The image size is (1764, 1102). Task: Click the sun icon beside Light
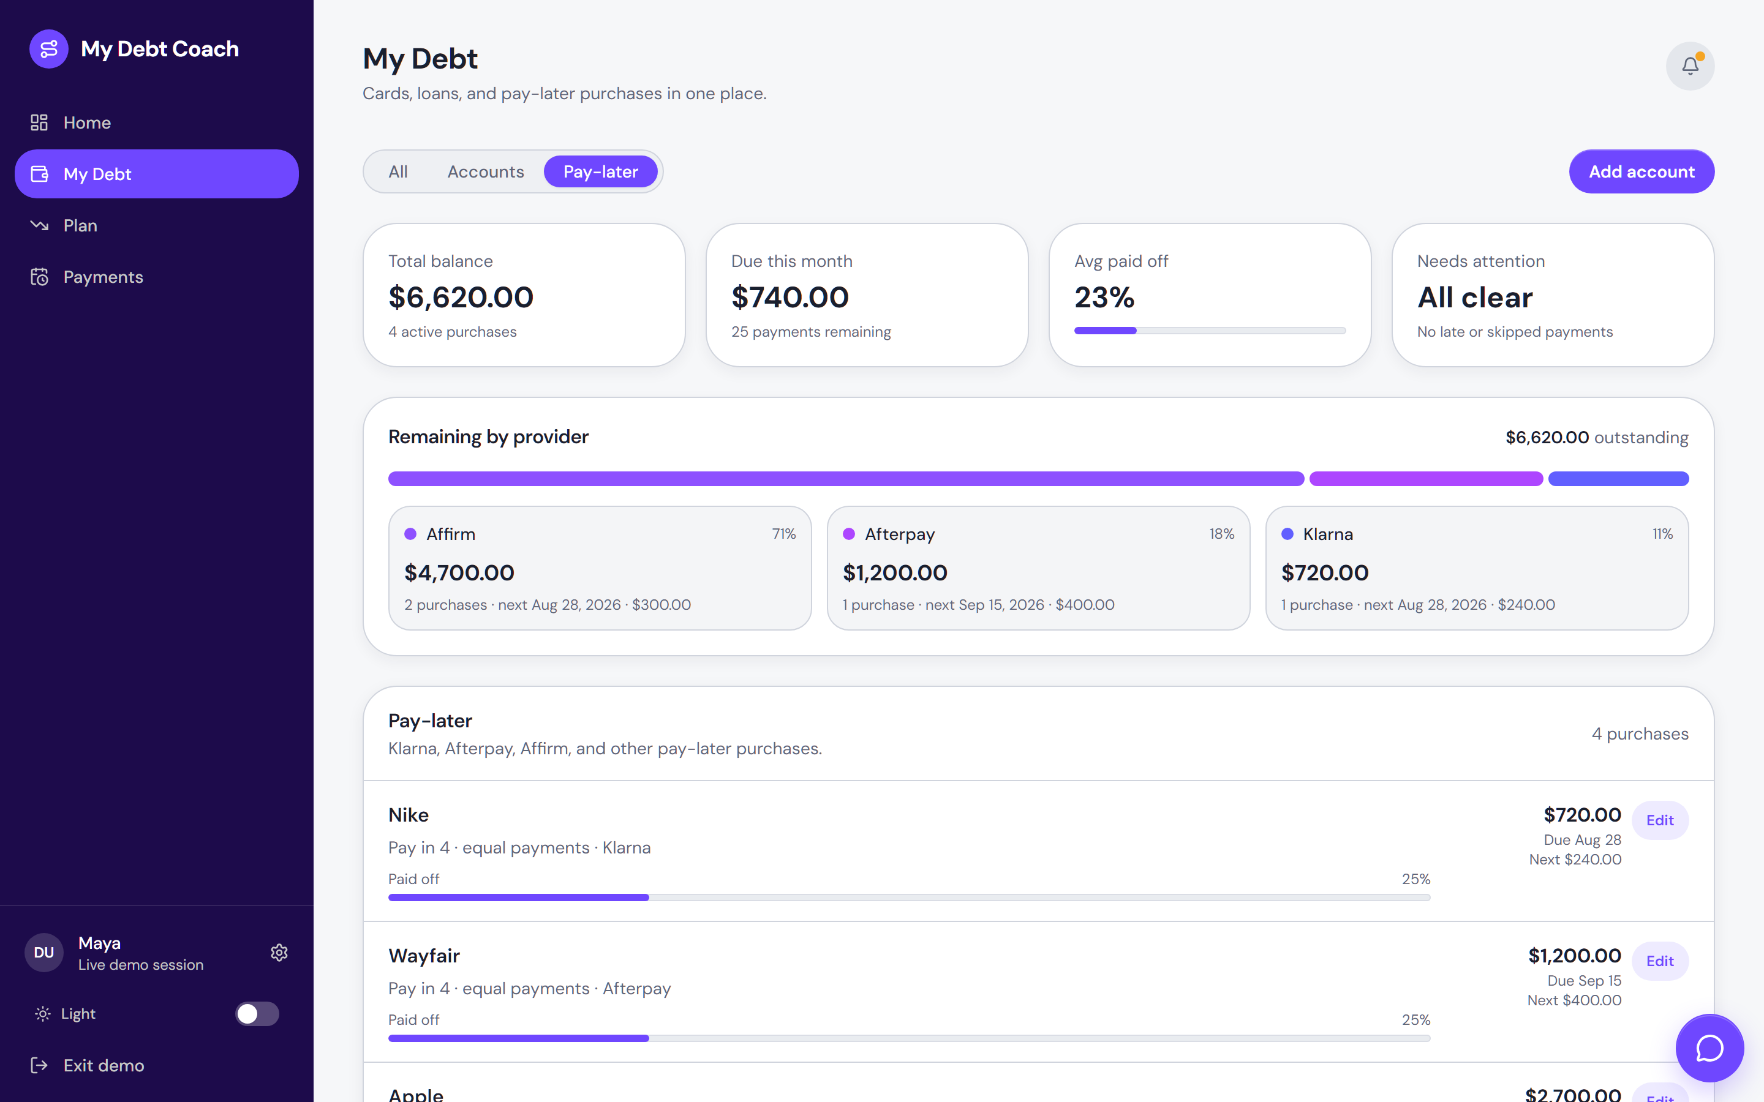click(x=43, y=1014)
